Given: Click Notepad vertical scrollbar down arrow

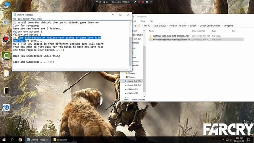Looking at the screenshot, I should pos(131,67).
